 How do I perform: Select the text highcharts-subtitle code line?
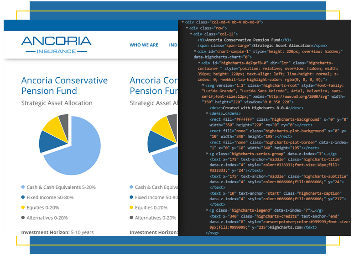pyautogui.click(x=279, y=182)
